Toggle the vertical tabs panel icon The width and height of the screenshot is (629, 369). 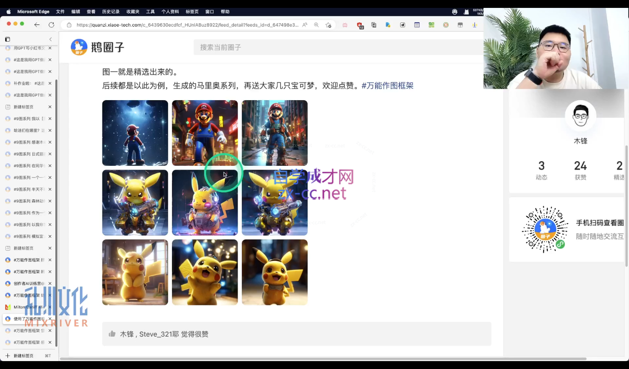[7, 39]
